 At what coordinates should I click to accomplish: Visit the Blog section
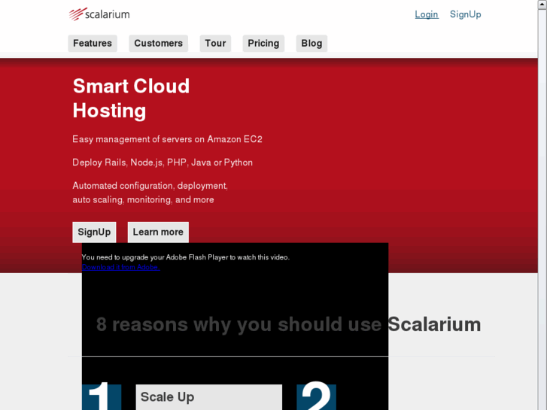coord(311,44)
